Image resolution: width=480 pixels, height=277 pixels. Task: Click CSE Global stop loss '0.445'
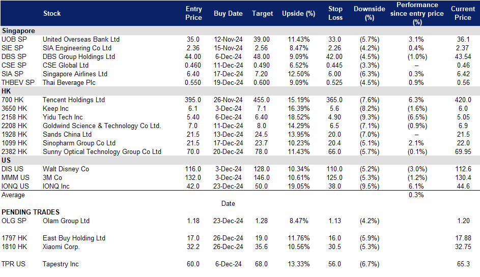click(x=334, y=65)
